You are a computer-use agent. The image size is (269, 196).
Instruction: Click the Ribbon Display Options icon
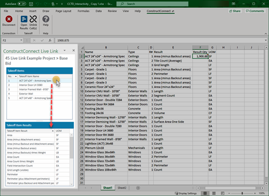click(233, 4)
